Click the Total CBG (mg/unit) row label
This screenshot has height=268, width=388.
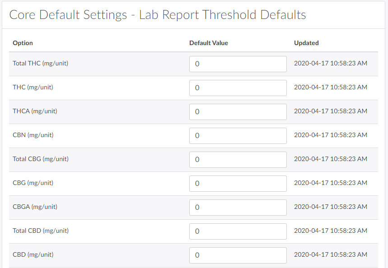pos(40,159)
